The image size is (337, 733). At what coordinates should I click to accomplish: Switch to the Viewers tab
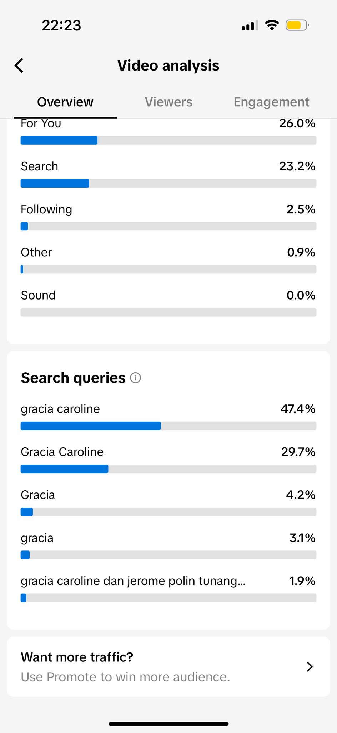(x=168, y=102)
